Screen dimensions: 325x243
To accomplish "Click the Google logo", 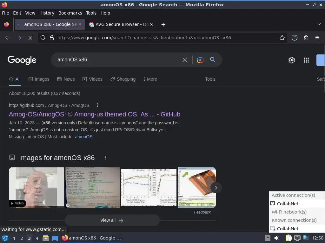I will click(22, 60).
